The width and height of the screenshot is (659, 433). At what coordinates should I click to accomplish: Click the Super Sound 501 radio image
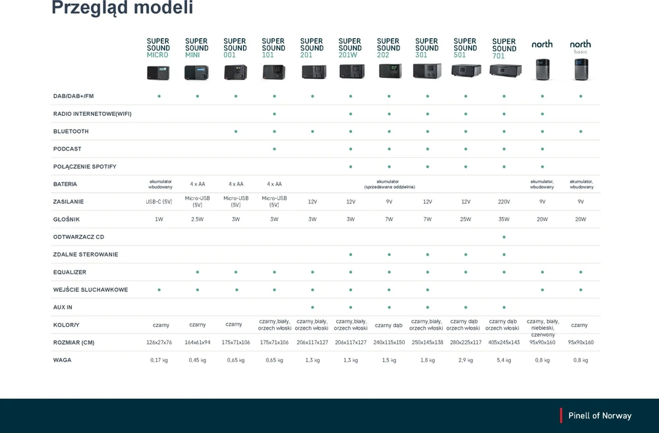pos(466,70)
